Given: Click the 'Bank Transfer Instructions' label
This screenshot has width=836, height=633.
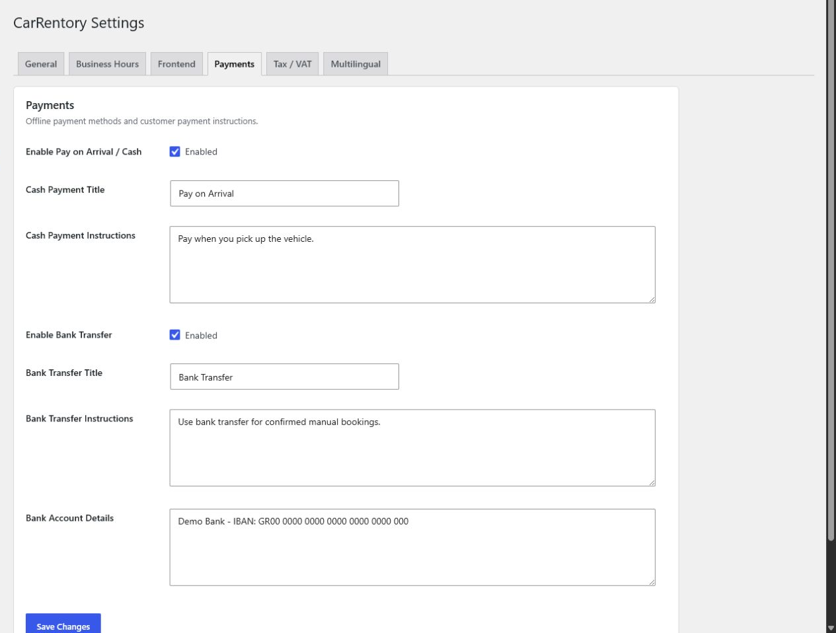Looking at the screenshot, I should pos(79,418).
